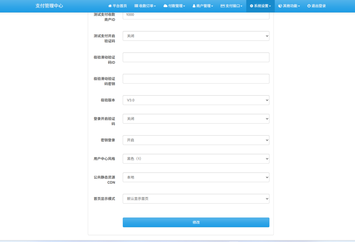The width and height of the screenshot is (355, 242).
Task: Open the 用户中心风格 style dropdown
Action: click(x=196, y=159)
